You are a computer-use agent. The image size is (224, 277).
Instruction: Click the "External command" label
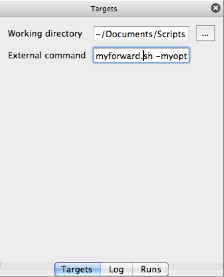coord(47,55)
